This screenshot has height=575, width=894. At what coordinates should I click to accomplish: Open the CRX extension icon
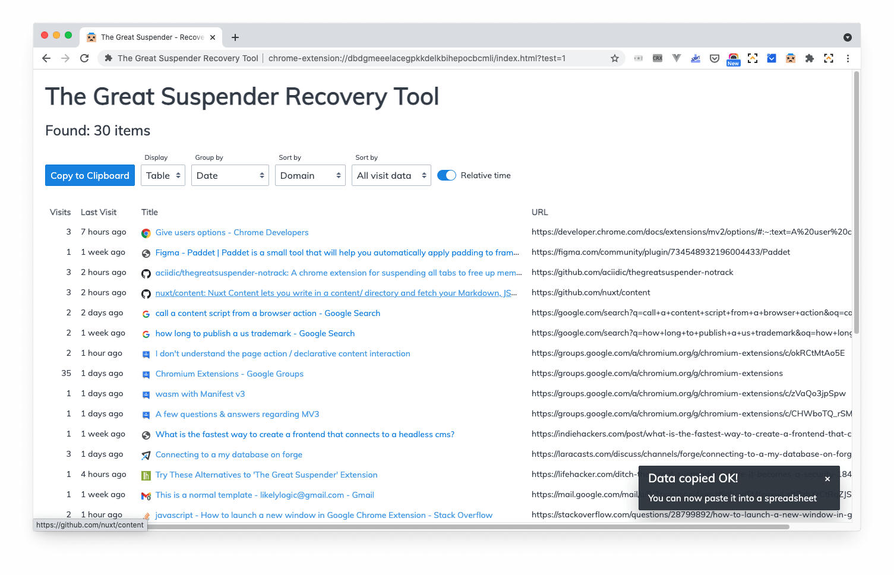[x=658, y=58]
